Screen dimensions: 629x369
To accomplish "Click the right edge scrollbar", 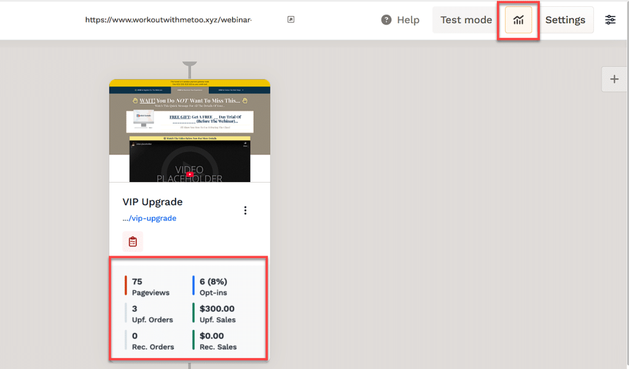I will 625,184.
